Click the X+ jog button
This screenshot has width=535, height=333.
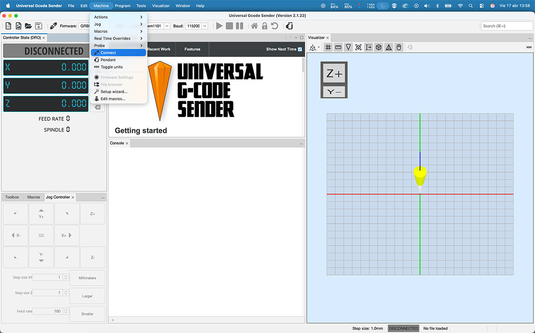click(67, 235)
